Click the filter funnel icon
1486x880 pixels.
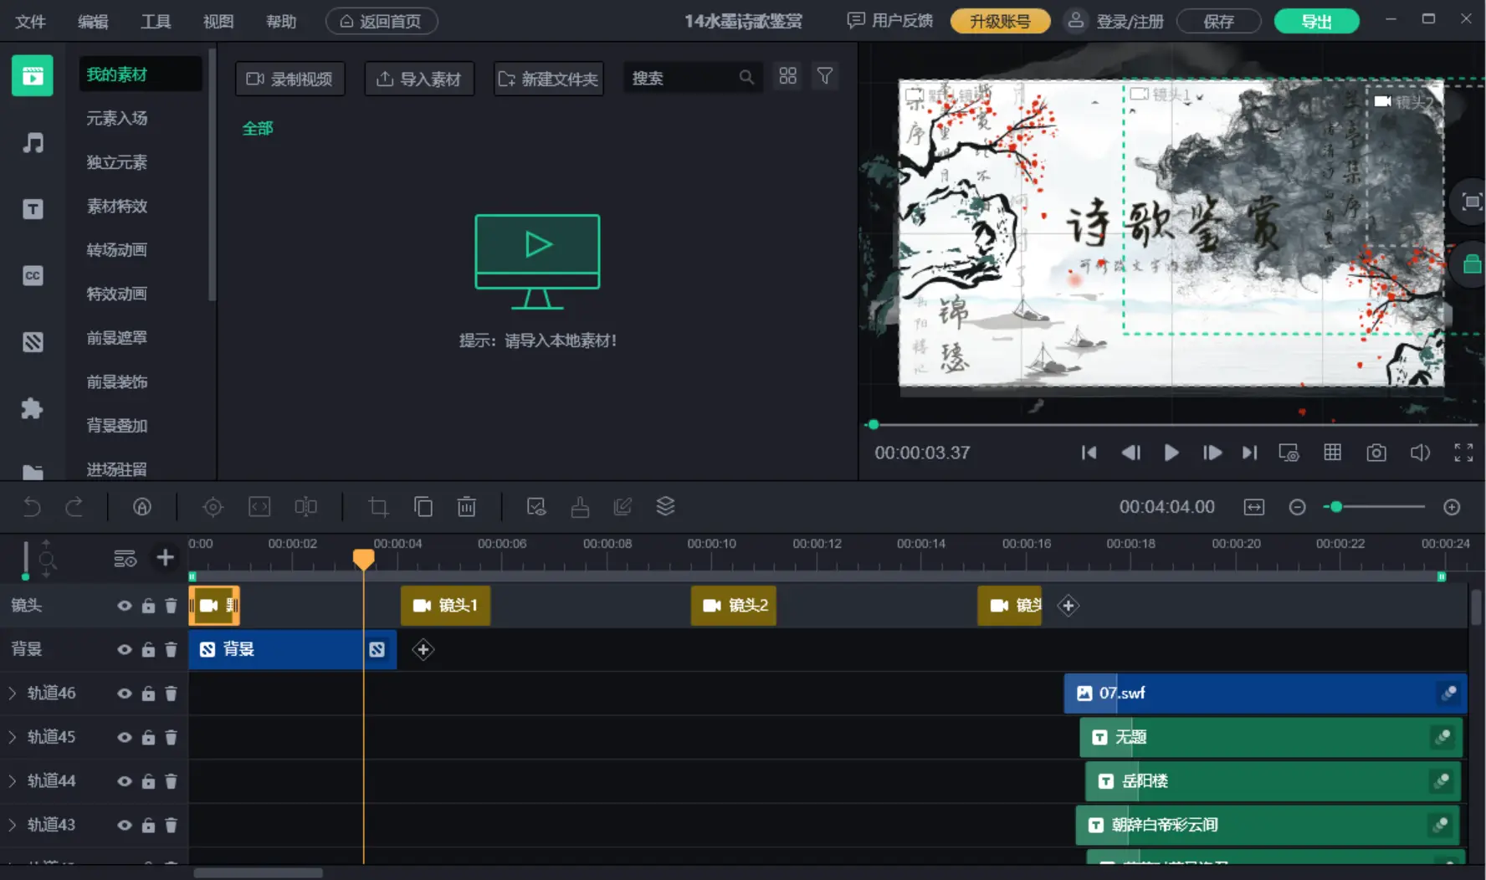824,77
